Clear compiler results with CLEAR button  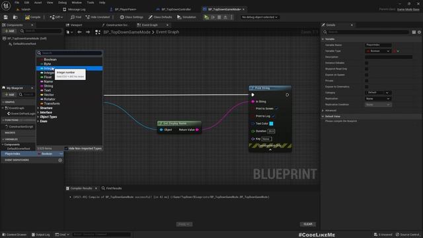coord(308,224)
